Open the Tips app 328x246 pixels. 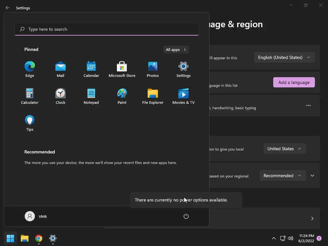pos(30,123)
